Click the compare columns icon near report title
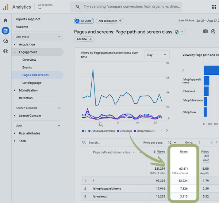This screenshot has height=203, width=219. (205, 32)
